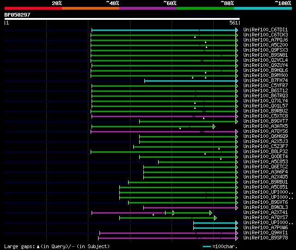Select UniRef100_C5YFR7
This screenshot has height=250, width=296.
(265, 86)
